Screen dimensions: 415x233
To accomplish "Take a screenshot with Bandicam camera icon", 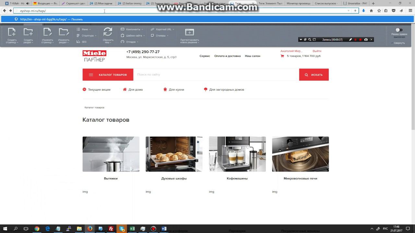I will 366,39.
